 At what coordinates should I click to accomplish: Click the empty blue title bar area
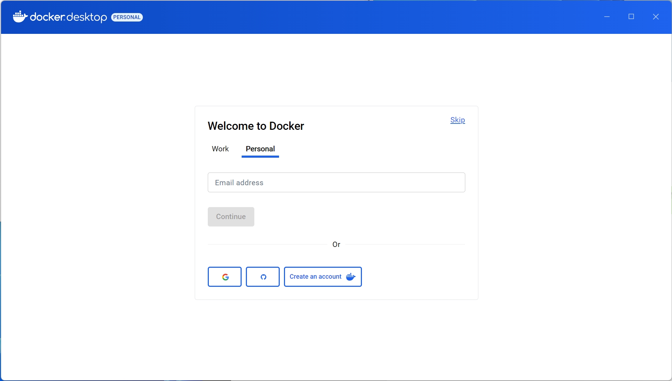pos(353,17)
